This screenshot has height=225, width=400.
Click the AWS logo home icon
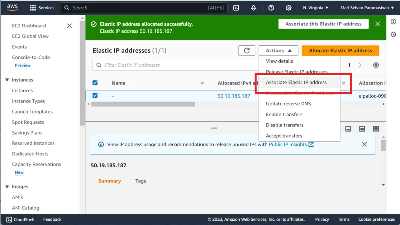click(12, 7)
